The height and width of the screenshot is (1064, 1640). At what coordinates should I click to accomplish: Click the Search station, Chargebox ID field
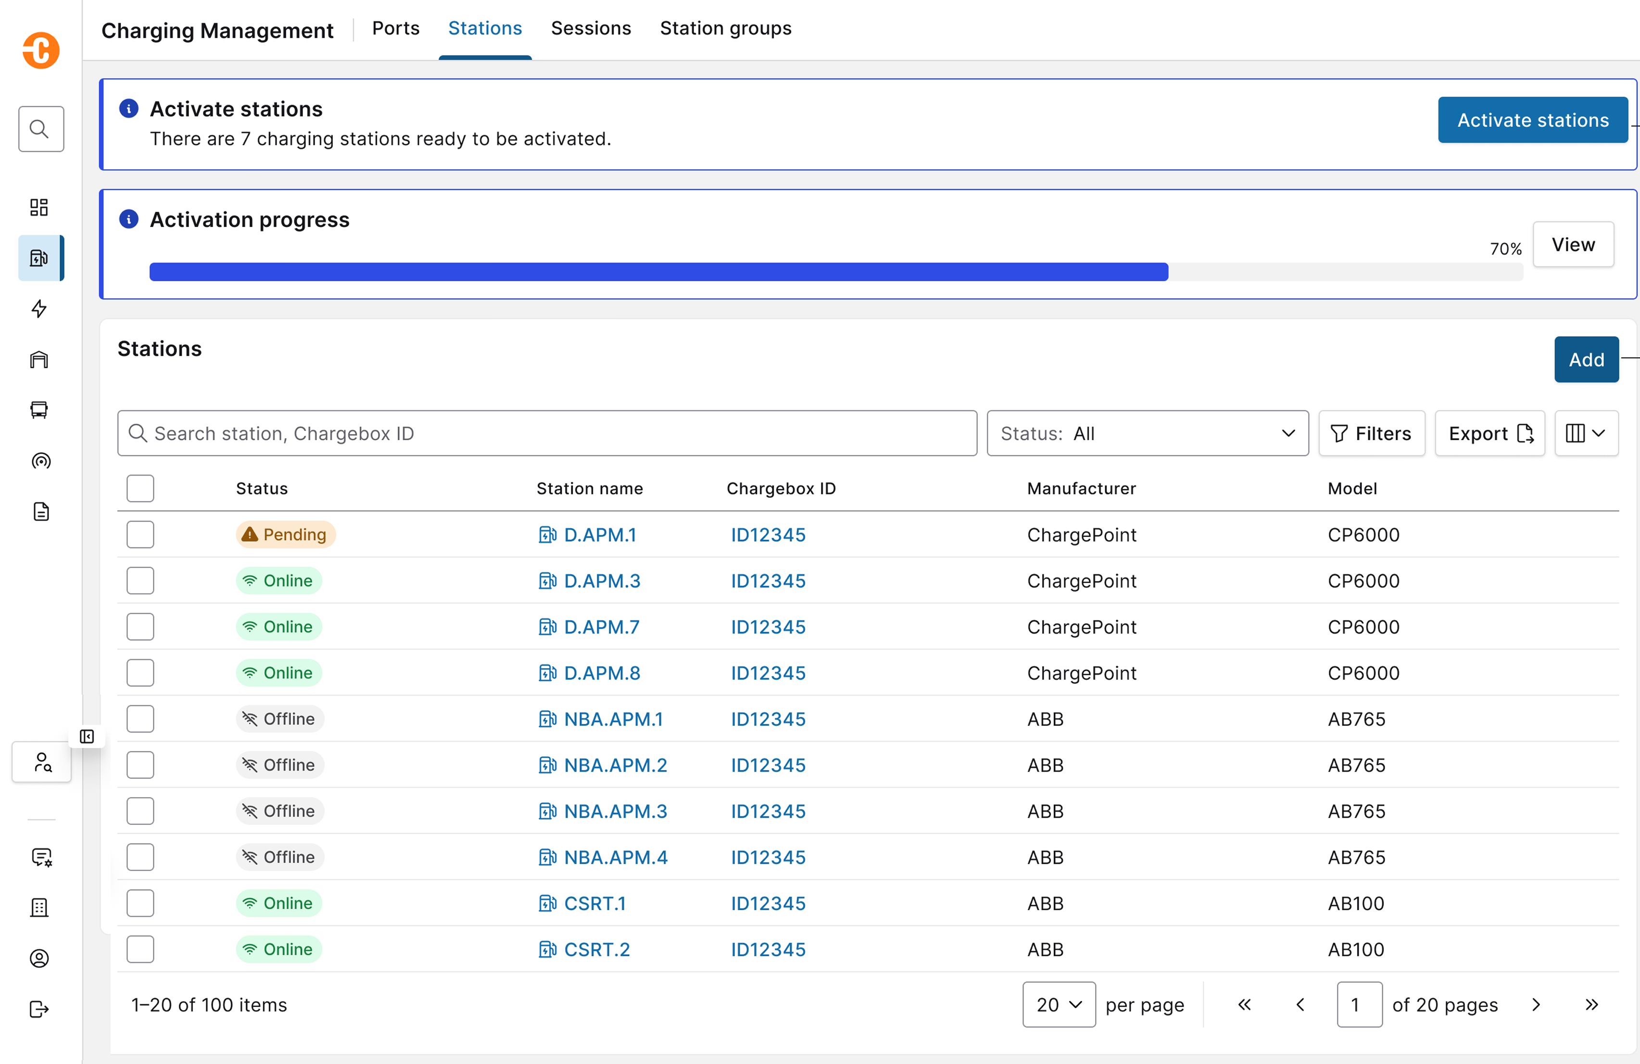[x=547, y=433]
